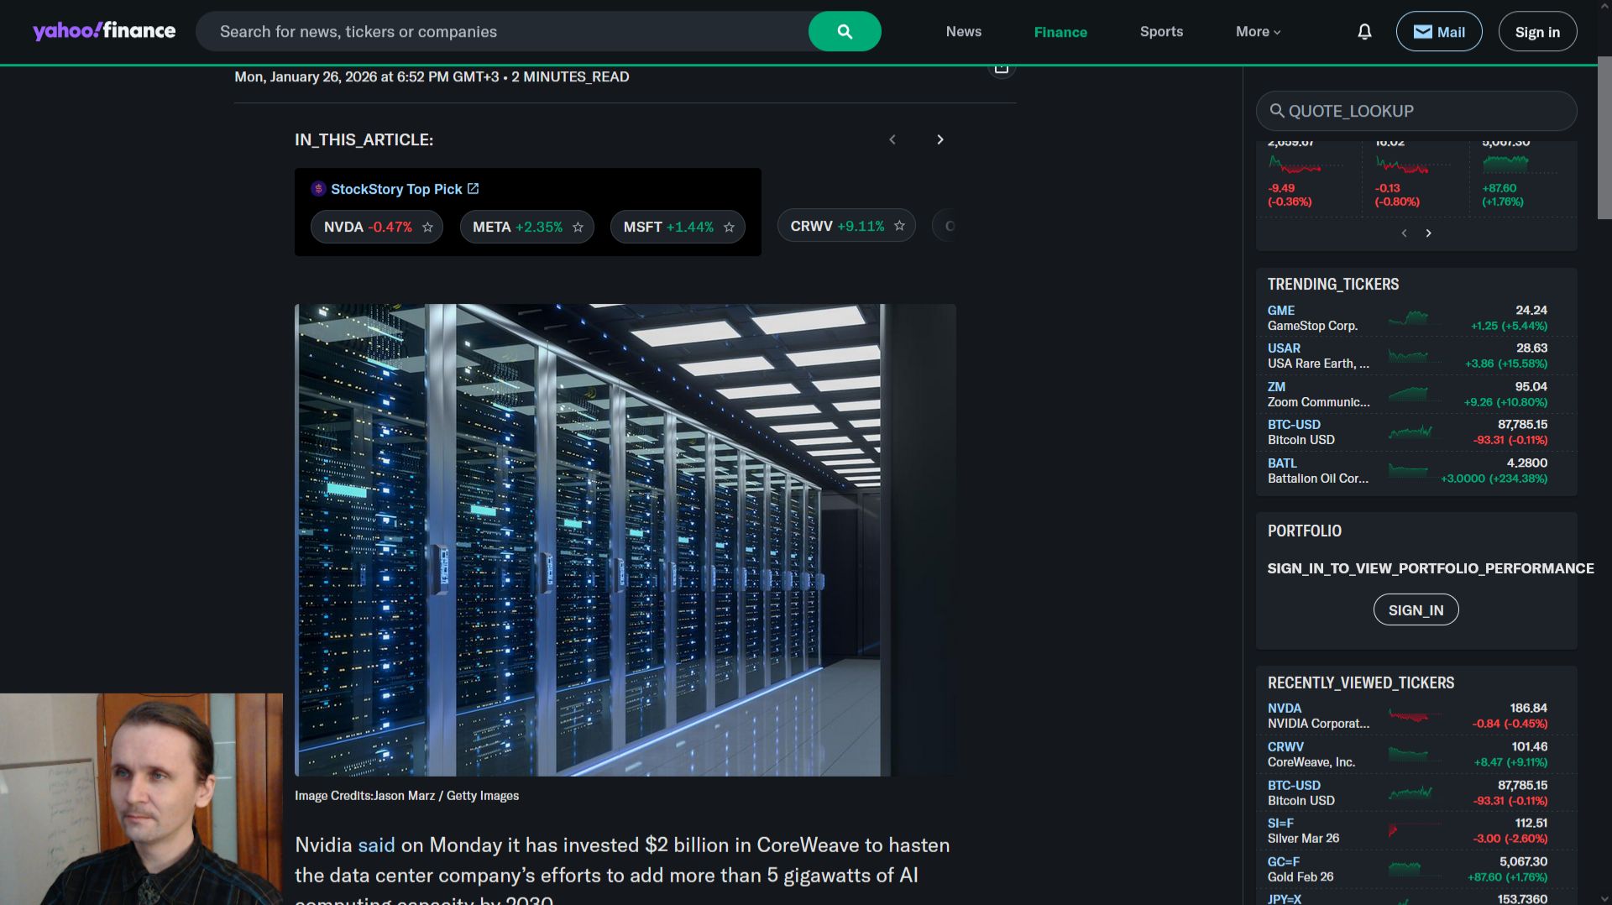The image size is (1612, 905).
Task: Click the TRENDING_TICKERS heading
Action: (1333, 285)
